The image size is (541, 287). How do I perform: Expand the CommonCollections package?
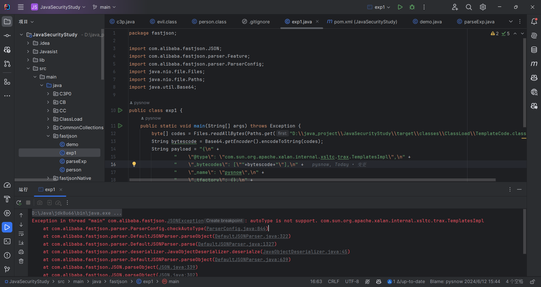48,127
